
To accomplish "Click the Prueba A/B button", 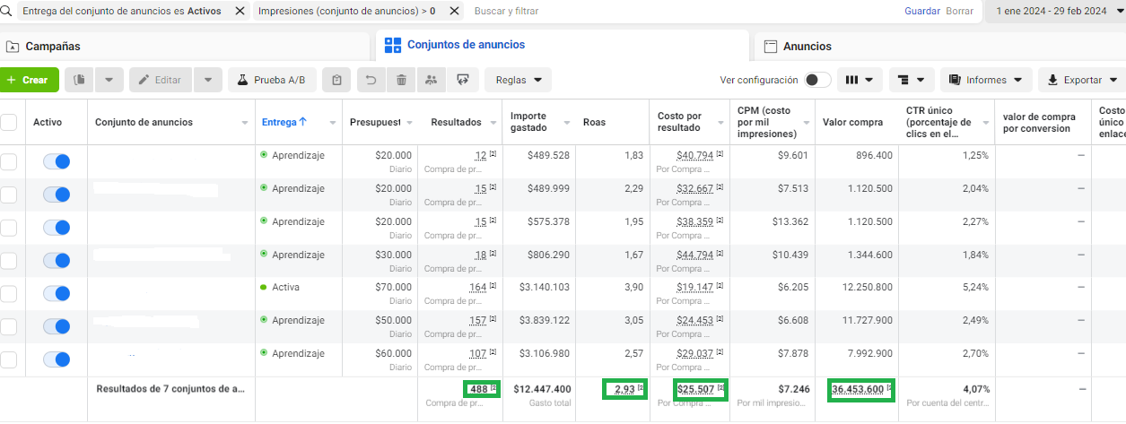I will (x=272, y=80).
